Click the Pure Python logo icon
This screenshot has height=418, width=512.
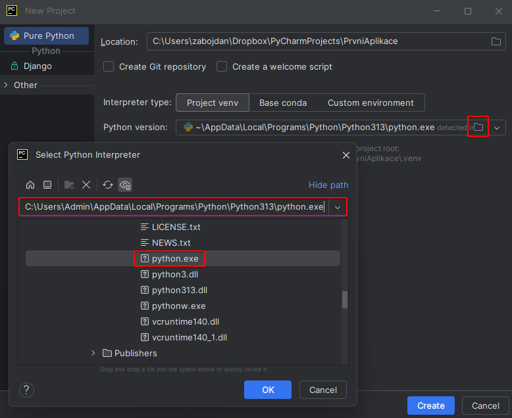[14, 35]
